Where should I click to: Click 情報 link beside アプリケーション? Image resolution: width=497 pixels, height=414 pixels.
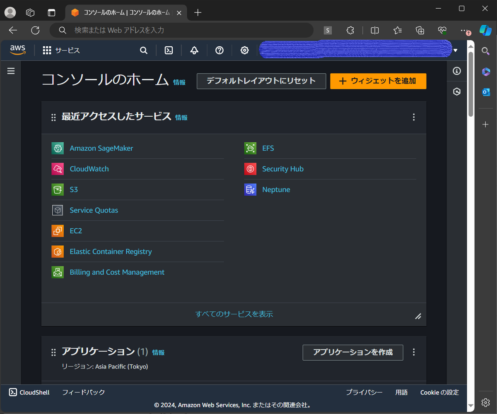coord(158,352)
